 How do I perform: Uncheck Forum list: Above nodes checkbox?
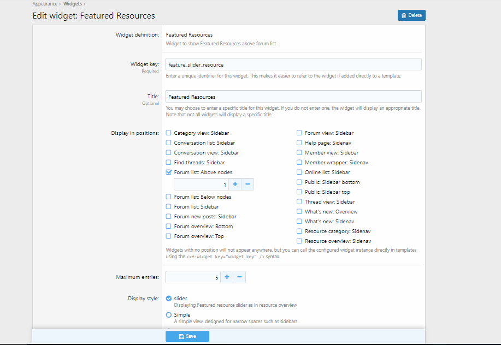(169, 172)
